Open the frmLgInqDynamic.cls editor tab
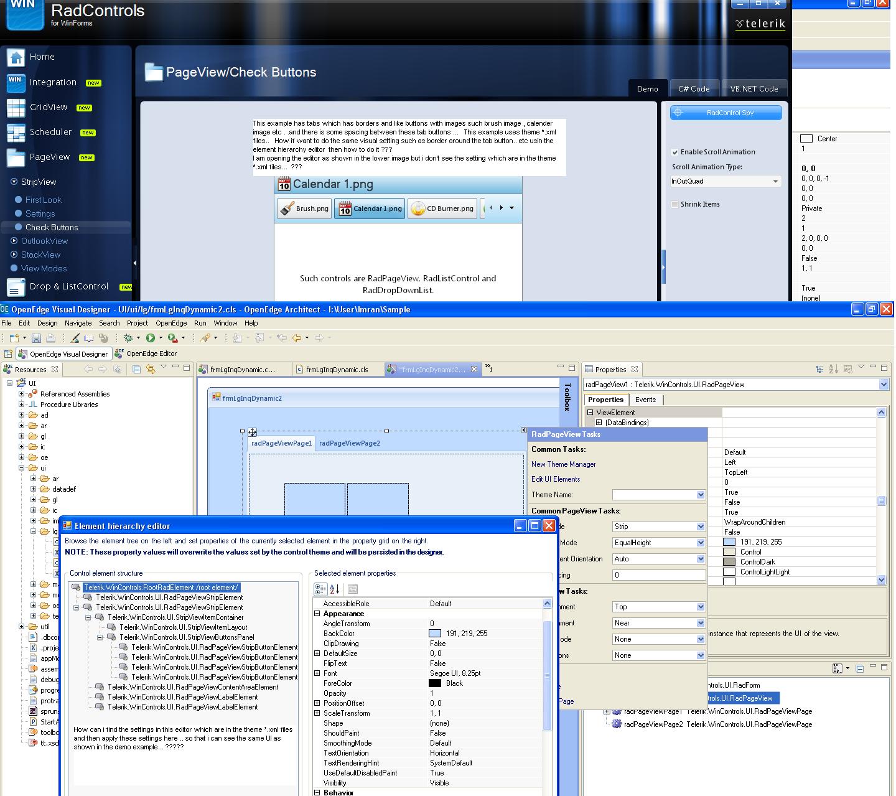Screen dimensions: 896x796 coord(337,370)
